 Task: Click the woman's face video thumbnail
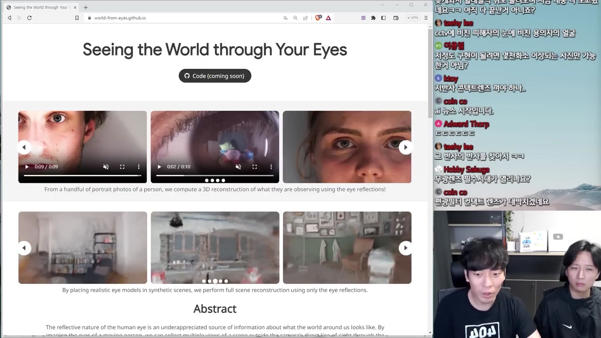pyautogui.click(x=347, y=147)
